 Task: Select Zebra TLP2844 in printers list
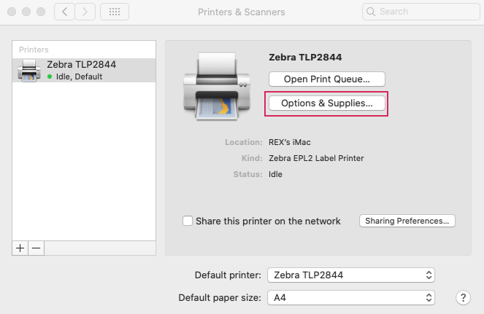pos(84,70)
